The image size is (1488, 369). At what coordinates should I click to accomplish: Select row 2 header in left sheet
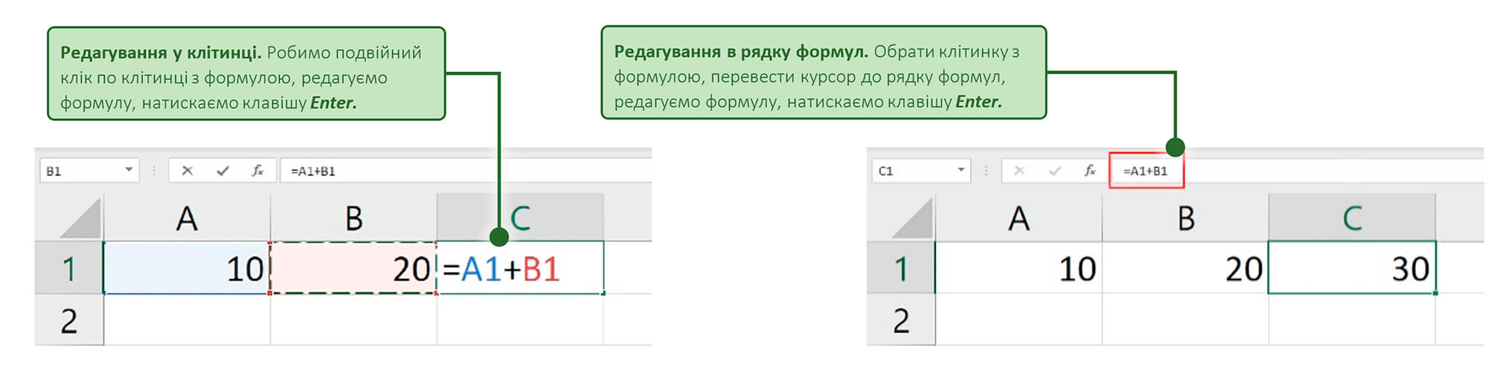pos(69,320)
